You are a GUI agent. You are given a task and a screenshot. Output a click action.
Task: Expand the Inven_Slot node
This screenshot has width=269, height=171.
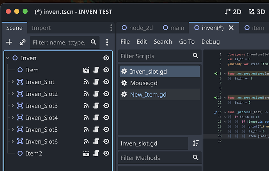pyautogui.click(x=12, y=82)
